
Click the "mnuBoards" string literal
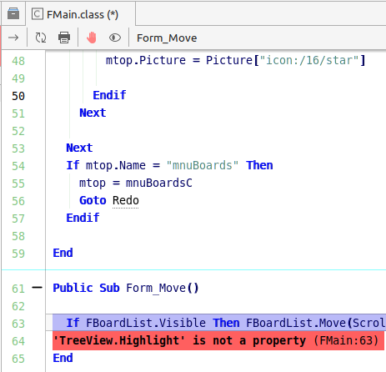(203, 165)
